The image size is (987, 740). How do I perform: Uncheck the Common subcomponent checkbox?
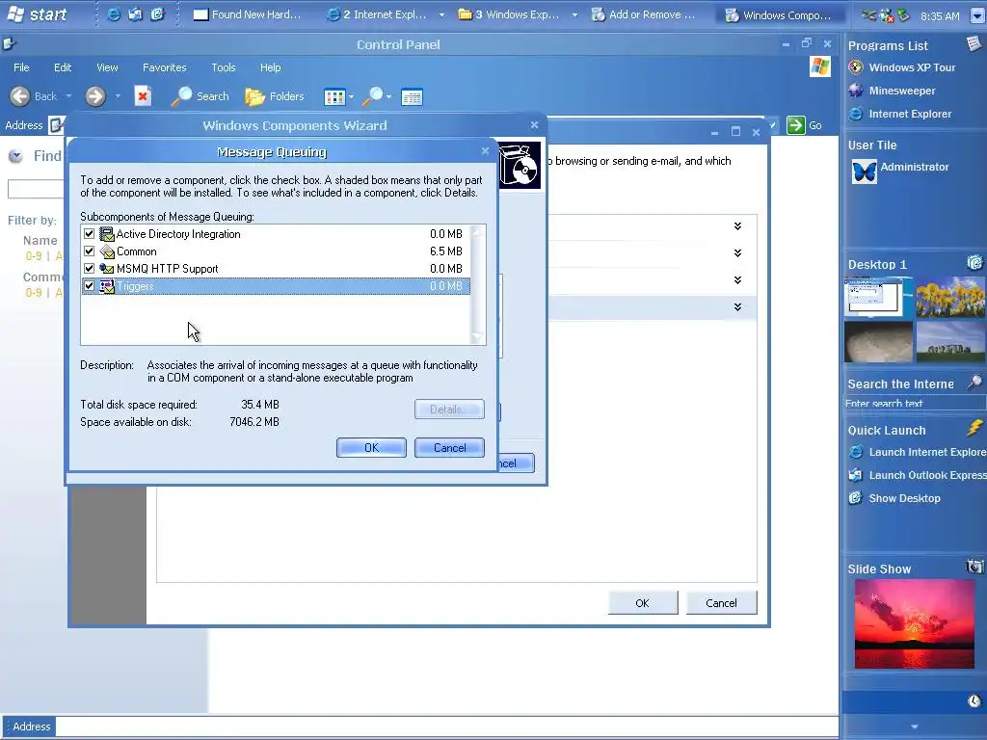coord(89,251)
